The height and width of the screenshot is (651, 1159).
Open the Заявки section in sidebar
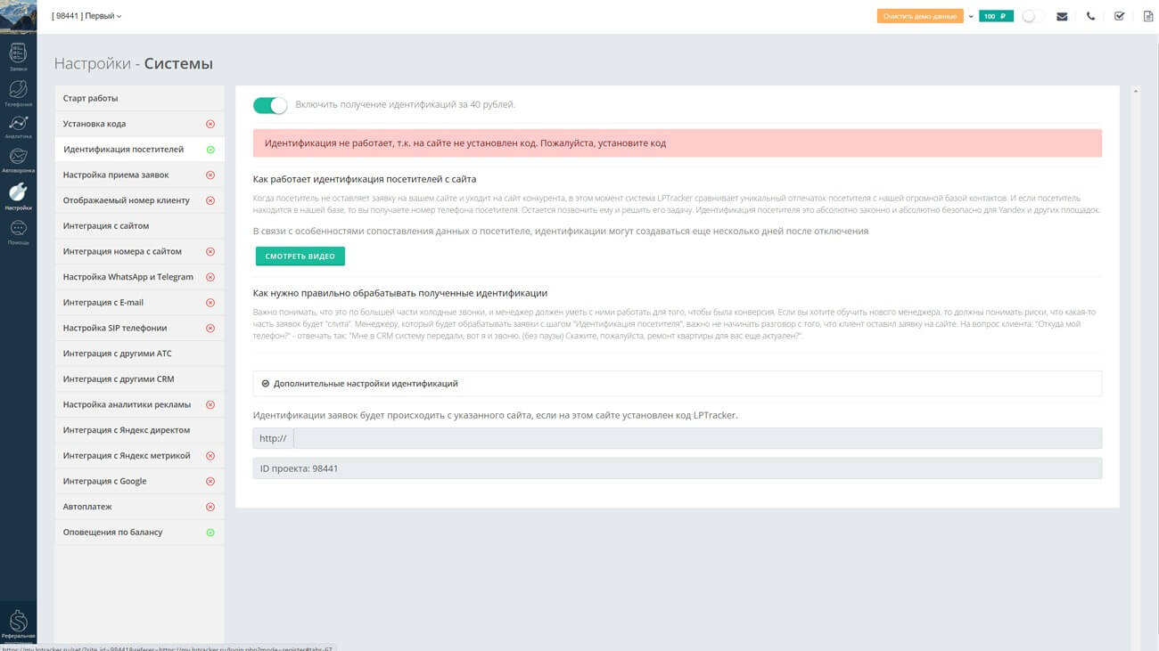coord(18,56)
